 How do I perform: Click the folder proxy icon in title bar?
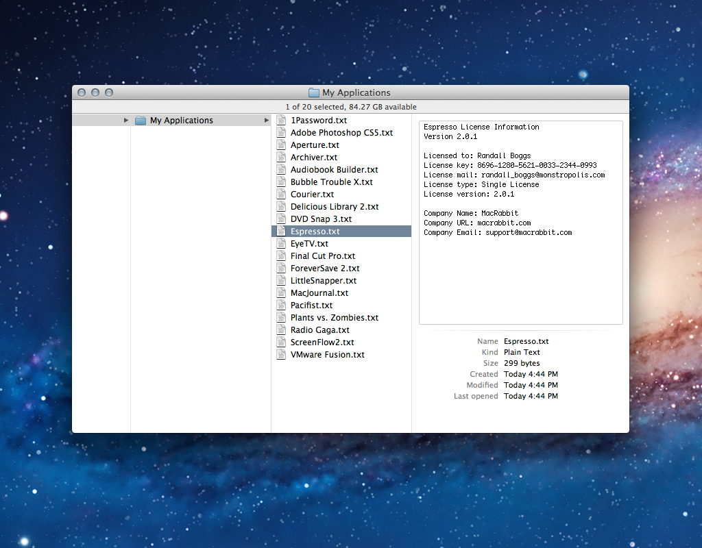(x=314, y=92)
